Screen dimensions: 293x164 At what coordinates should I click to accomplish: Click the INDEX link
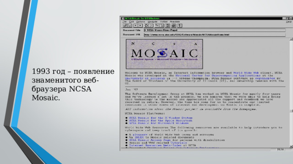tap(139, 137)
